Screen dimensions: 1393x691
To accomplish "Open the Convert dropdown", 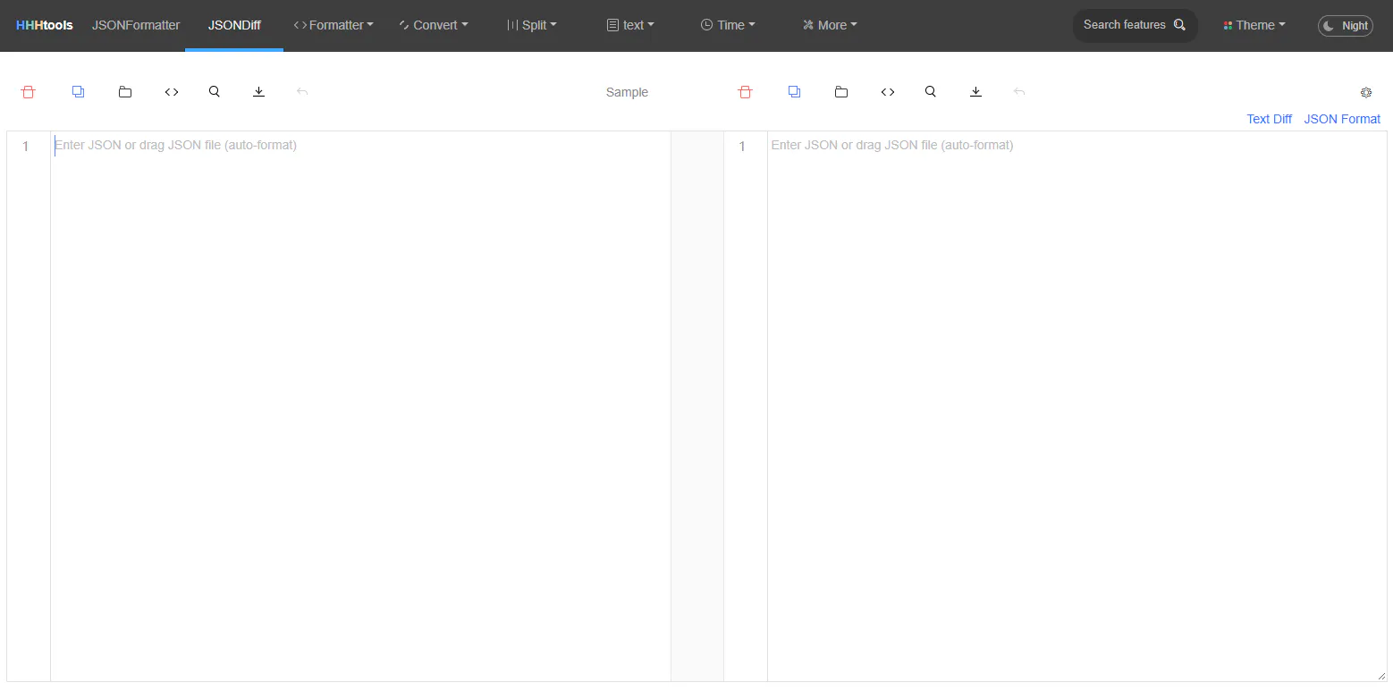I will pyautogui.click(x=434, y=25).
